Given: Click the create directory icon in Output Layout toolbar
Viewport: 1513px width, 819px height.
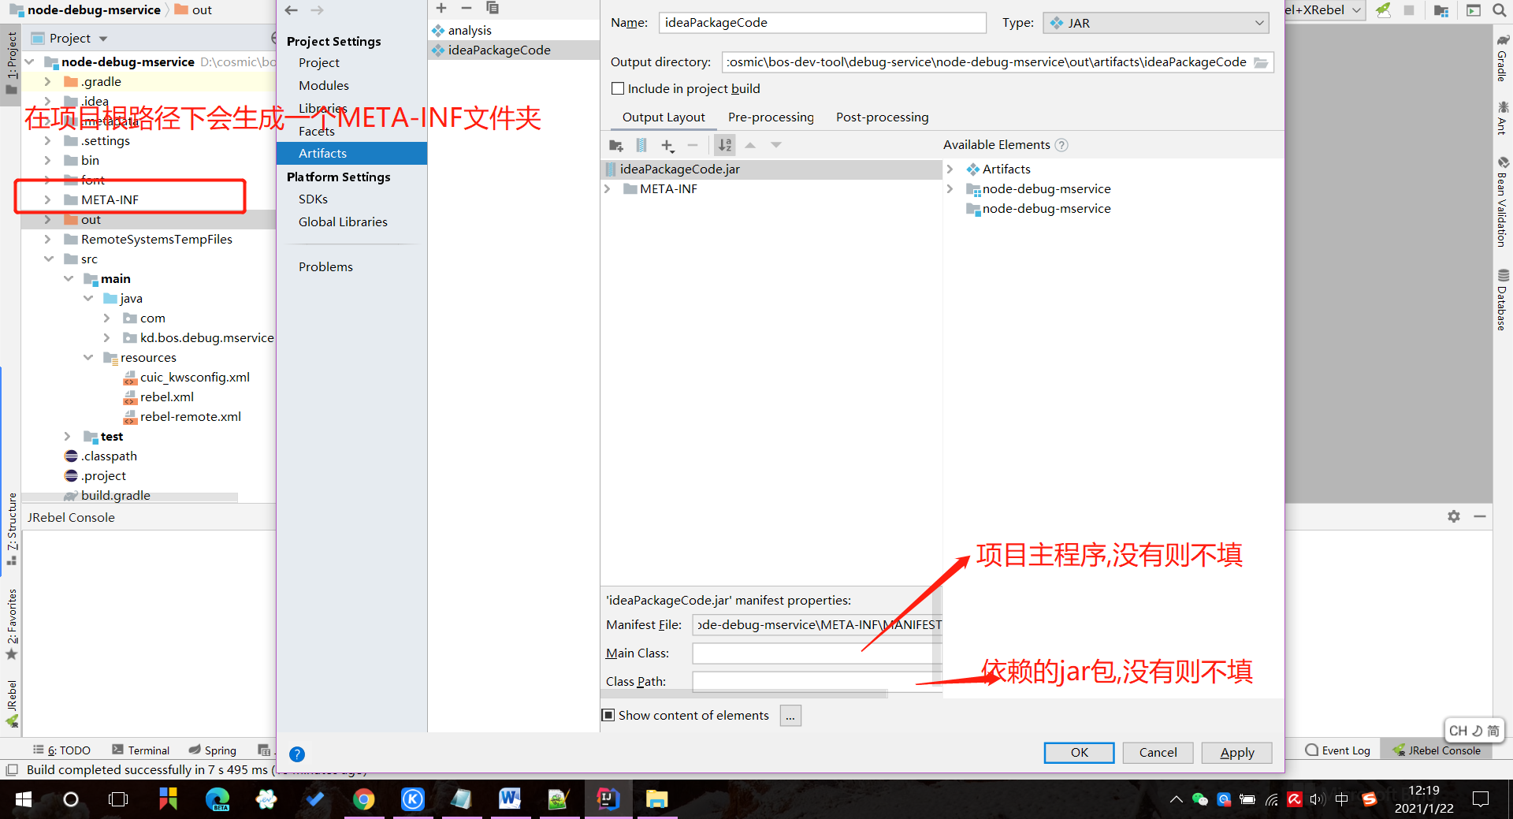Looking at the screenshot, I should pyautogui.click(x=616, y=145).
